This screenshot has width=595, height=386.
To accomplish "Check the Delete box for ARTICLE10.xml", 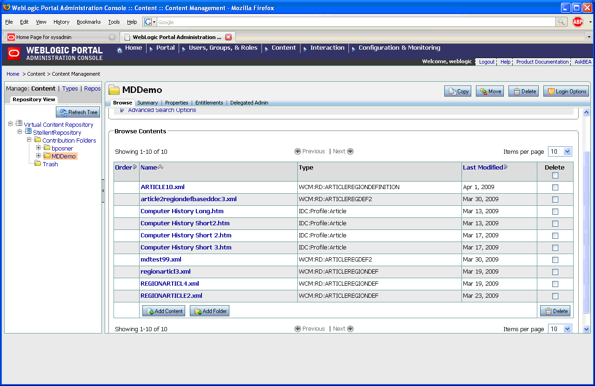I will click(x=555, y=187).
